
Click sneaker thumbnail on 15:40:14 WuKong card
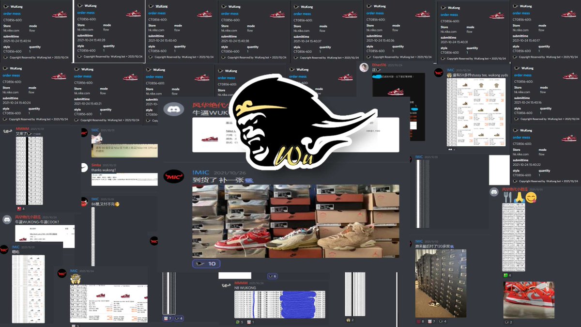pos(59,15)
